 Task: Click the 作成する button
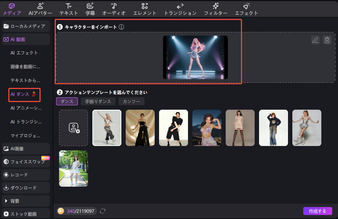pos(317,211)
